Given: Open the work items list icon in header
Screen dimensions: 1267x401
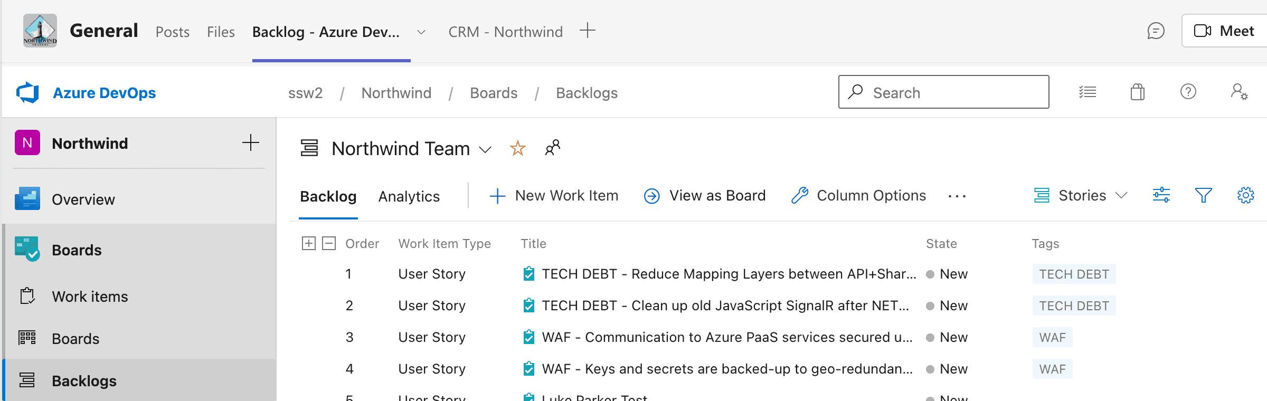Looking at the screenshot, I should (x=1087, y=92).
